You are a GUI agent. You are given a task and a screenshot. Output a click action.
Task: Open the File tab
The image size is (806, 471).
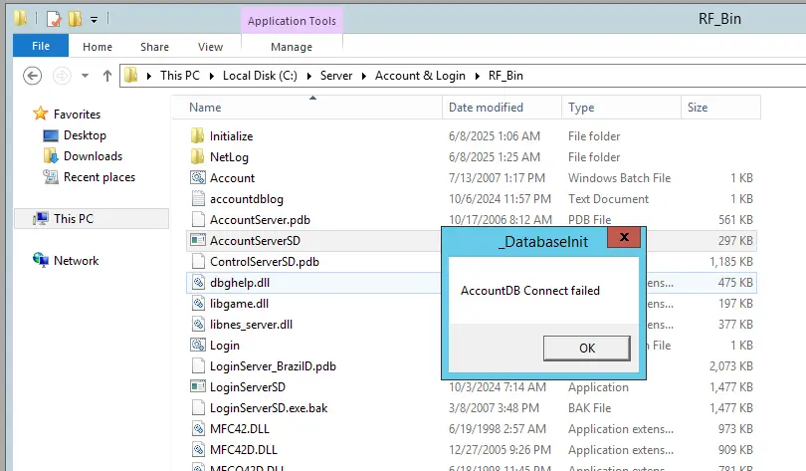[41, 46]
